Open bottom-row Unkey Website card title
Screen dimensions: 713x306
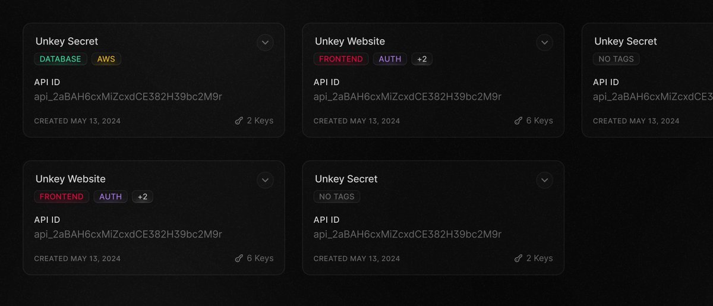pos(70,179)
